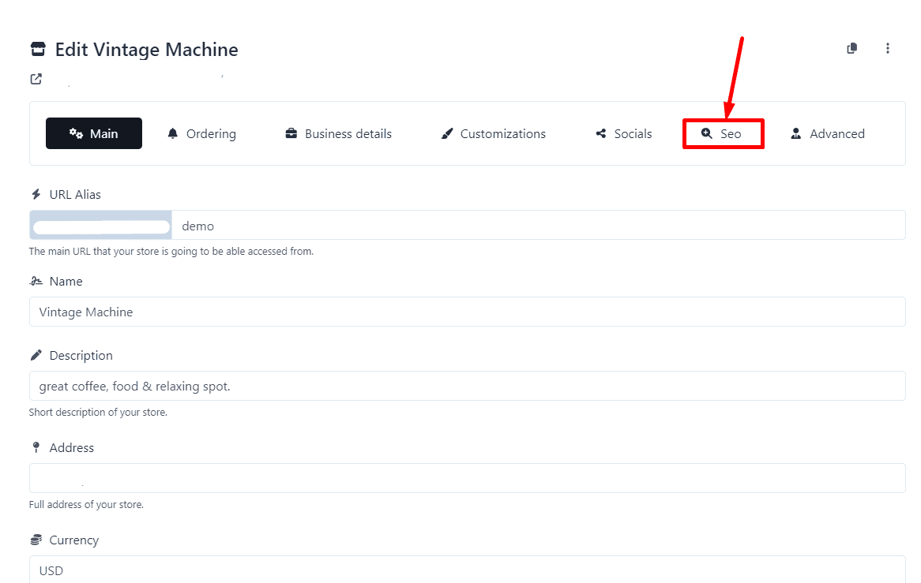This screenshot has height=583, width=921.
Task: Click the signature icon next to Name
Action: [x=36, y=281]
